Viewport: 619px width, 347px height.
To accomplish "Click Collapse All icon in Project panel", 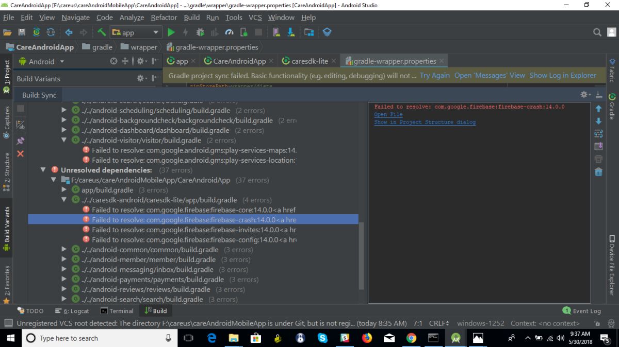I will 125,61.
